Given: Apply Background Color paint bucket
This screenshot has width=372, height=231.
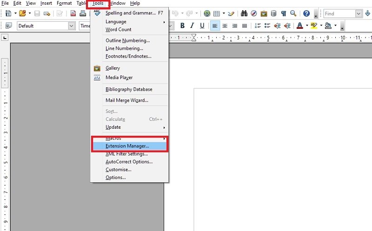Looking at the screenshot, I should (328, 26).
